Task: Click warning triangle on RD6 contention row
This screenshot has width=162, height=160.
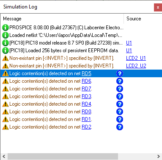Action: coord(5,81)
